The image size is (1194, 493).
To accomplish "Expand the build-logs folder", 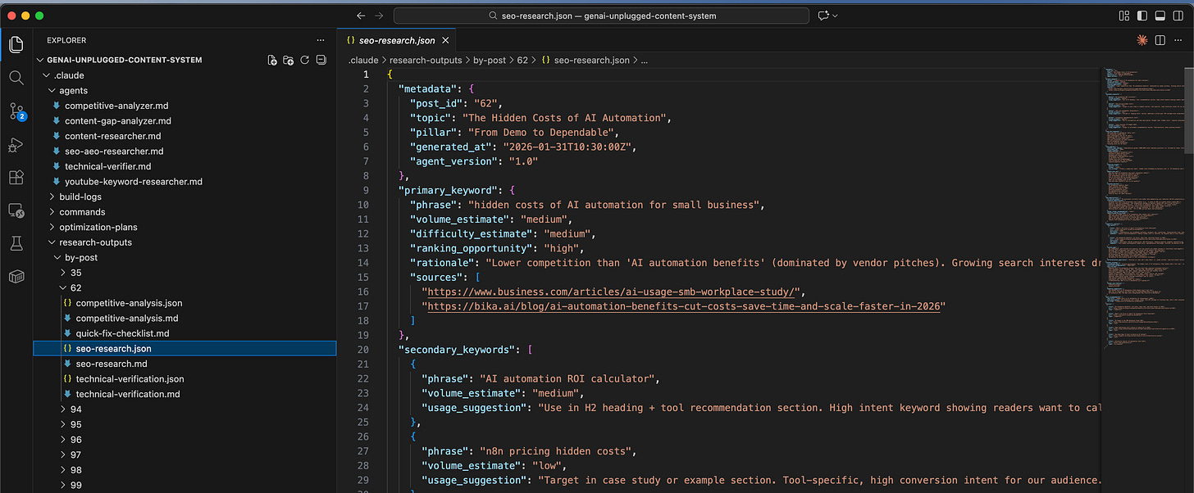I will point(80,197).
